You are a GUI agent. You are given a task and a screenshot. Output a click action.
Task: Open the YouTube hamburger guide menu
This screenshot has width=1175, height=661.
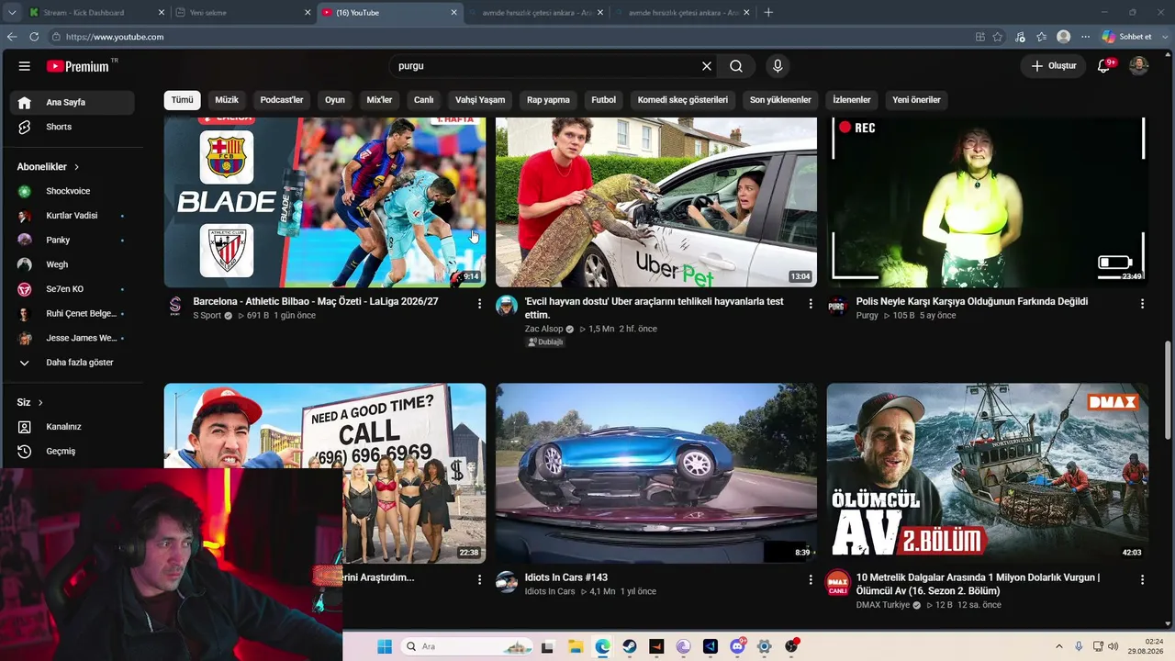click(25, 66)
